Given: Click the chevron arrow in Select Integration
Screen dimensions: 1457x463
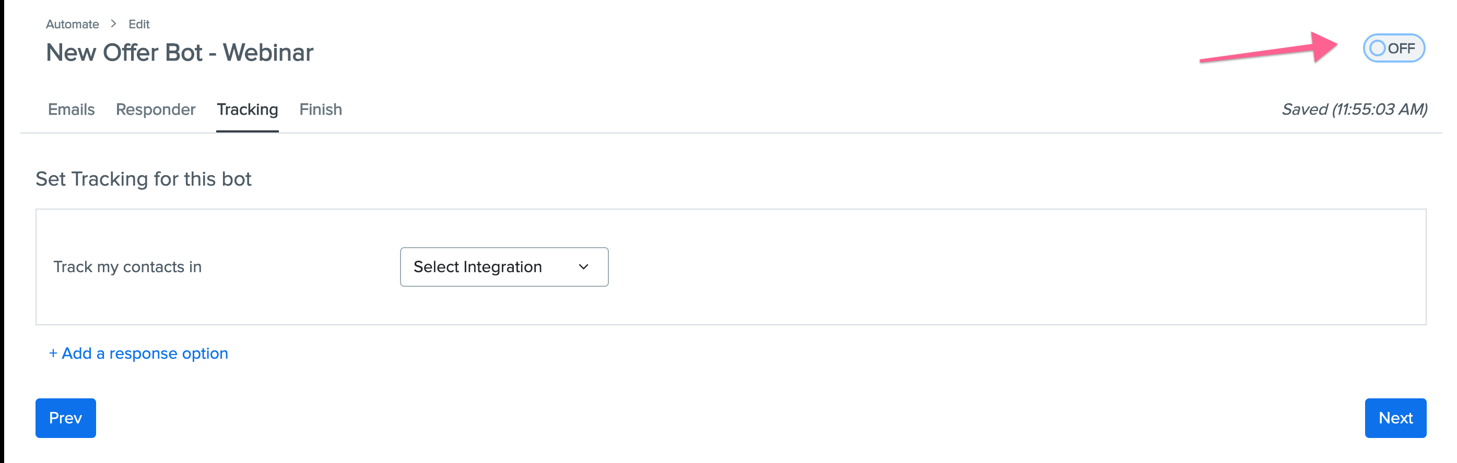Looking at the screenshot, I should [584, 267].
